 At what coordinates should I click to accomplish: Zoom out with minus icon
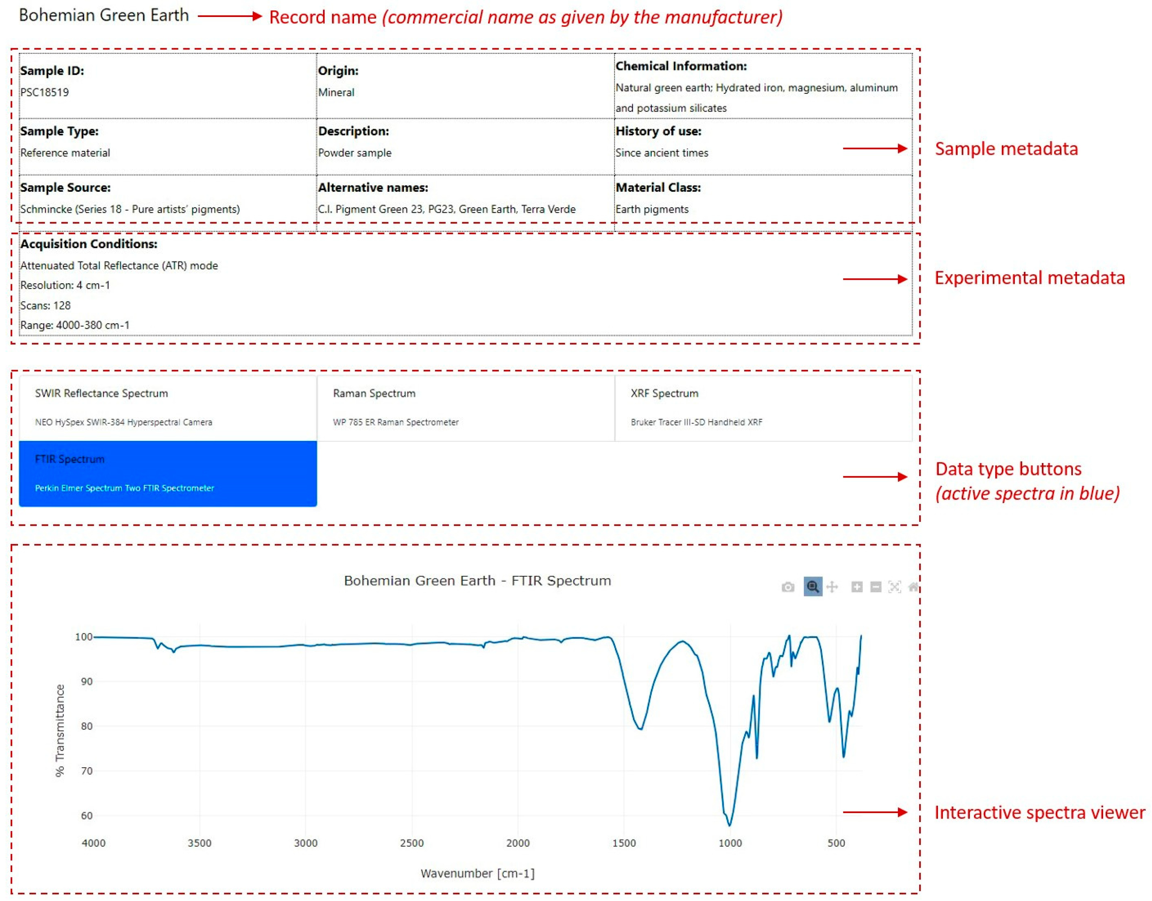pyautogui.click(x=876, y=587)
